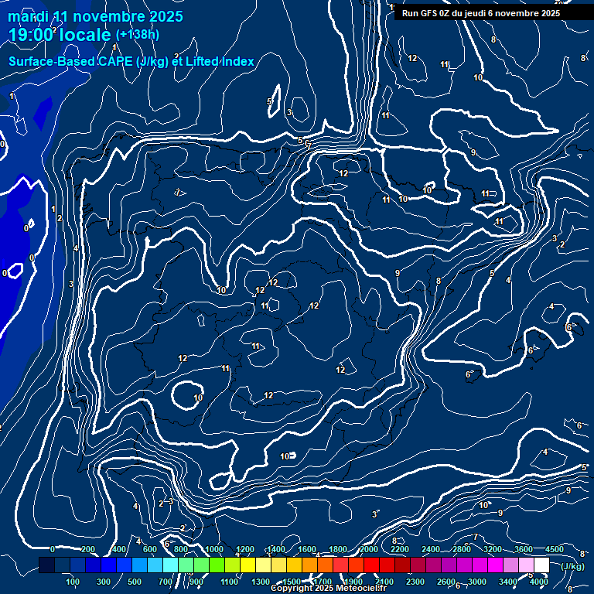Click the '2400' label above the scale
The image size is (594, 594).
tap(431, 549)
